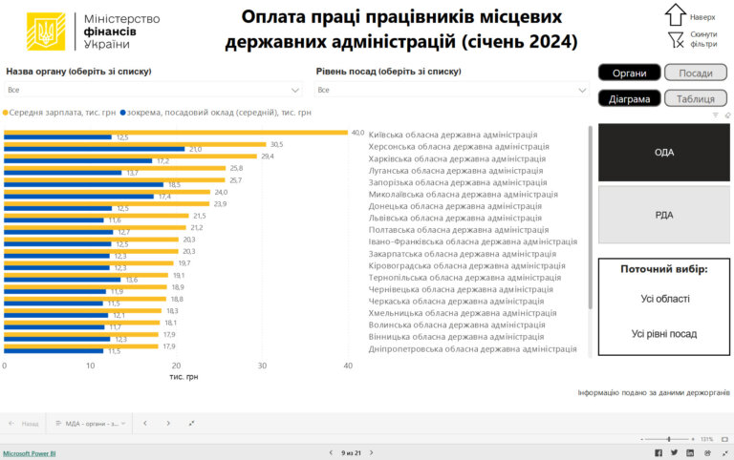Open the Рівень посад dropdown
734x460 pixels.
[x=452, y=90]
